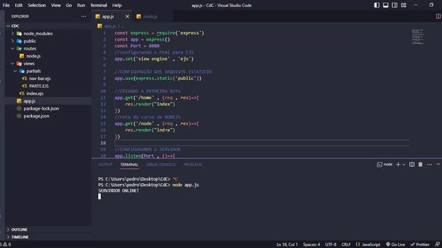Click editor line 18 empty line

[262, 143]
